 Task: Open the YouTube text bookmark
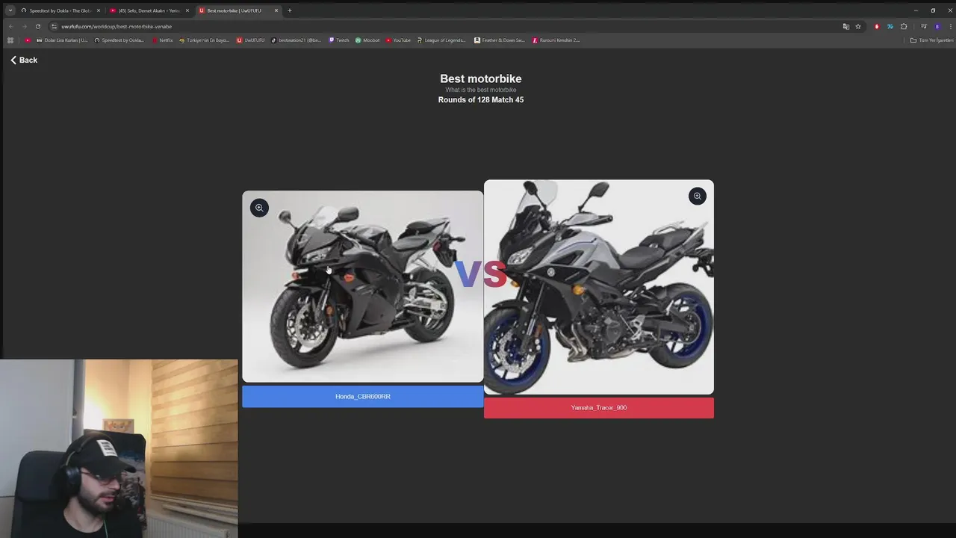tap(398, 40)
